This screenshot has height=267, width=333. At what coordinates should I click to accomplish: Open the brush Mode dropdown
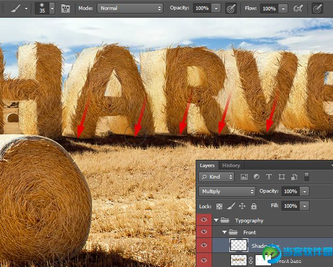point(131,8)
